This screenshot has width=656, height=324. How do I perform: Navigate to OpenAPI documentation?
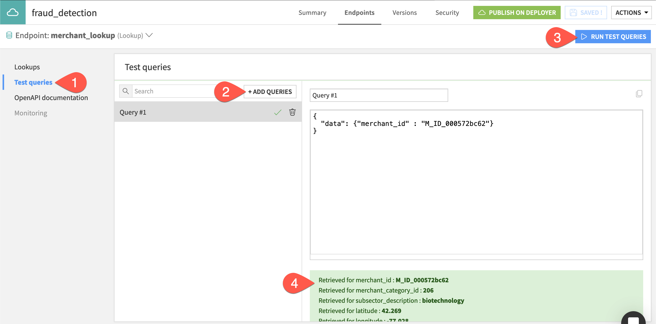tap(51, 98)
